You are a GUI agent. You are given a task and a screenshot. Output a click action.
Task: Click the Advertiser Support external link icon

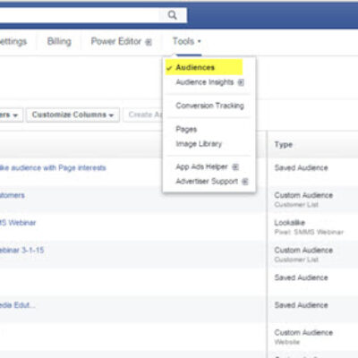pyautogui.click(x=245, y=182)
